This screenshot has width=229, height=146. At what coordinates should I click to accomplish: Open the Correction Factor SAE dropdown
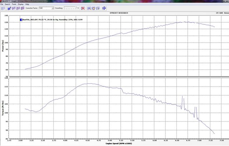[x=47, y=8]
